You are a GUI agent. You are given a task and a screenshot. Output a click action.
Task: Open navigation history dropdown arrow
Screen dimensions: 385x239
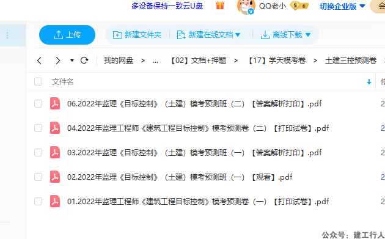pos(72,61)
